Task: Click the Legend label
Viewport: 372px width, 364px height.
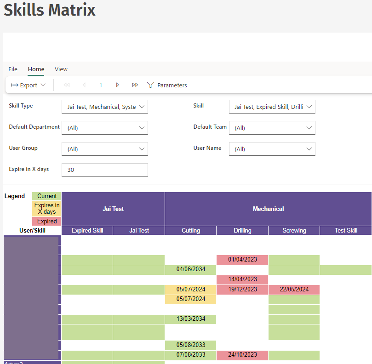Action: [14, 196]
